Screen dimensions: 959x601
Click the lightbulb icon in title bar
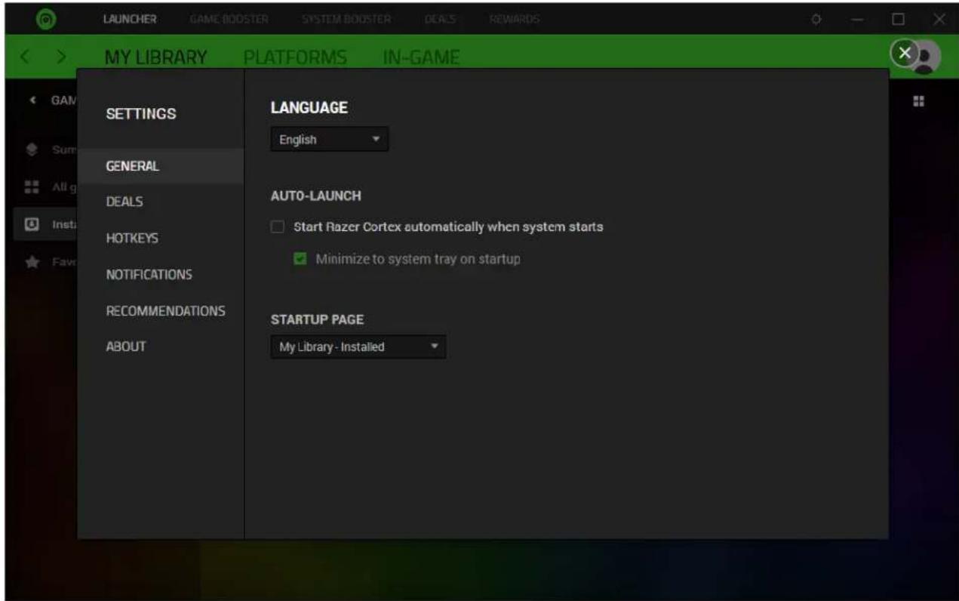(816, 17)
